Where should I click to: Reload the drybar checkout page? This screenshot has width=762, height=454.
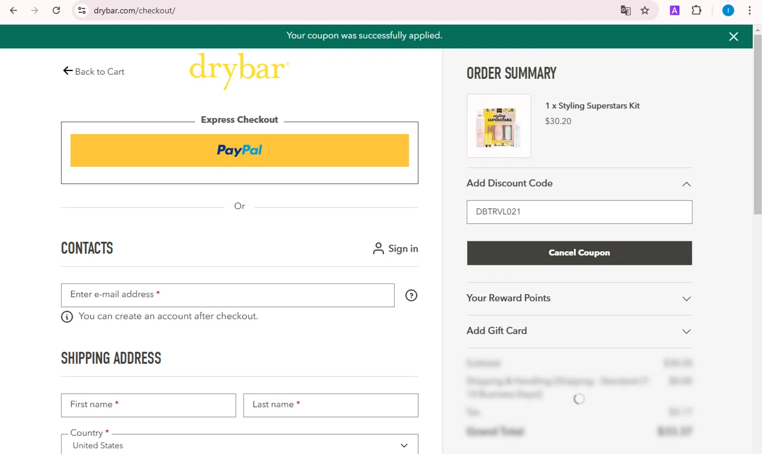pyautogui.click(x=56, y=10)
